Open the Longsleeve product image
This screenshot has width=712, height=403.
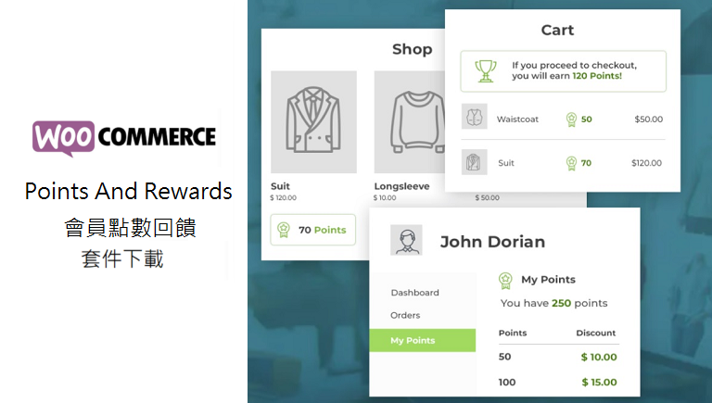point(410,121)
